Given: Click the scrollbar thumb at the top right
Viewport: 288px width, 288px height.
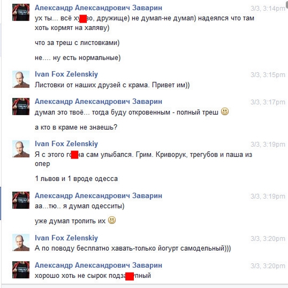Looking at the screenshot, I should [x=287, y=4].
